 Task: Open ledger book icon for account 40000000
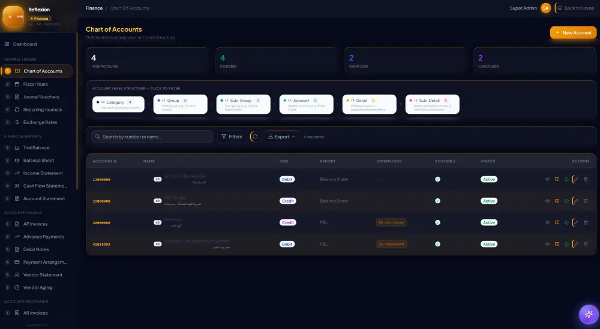coord(557,222)
